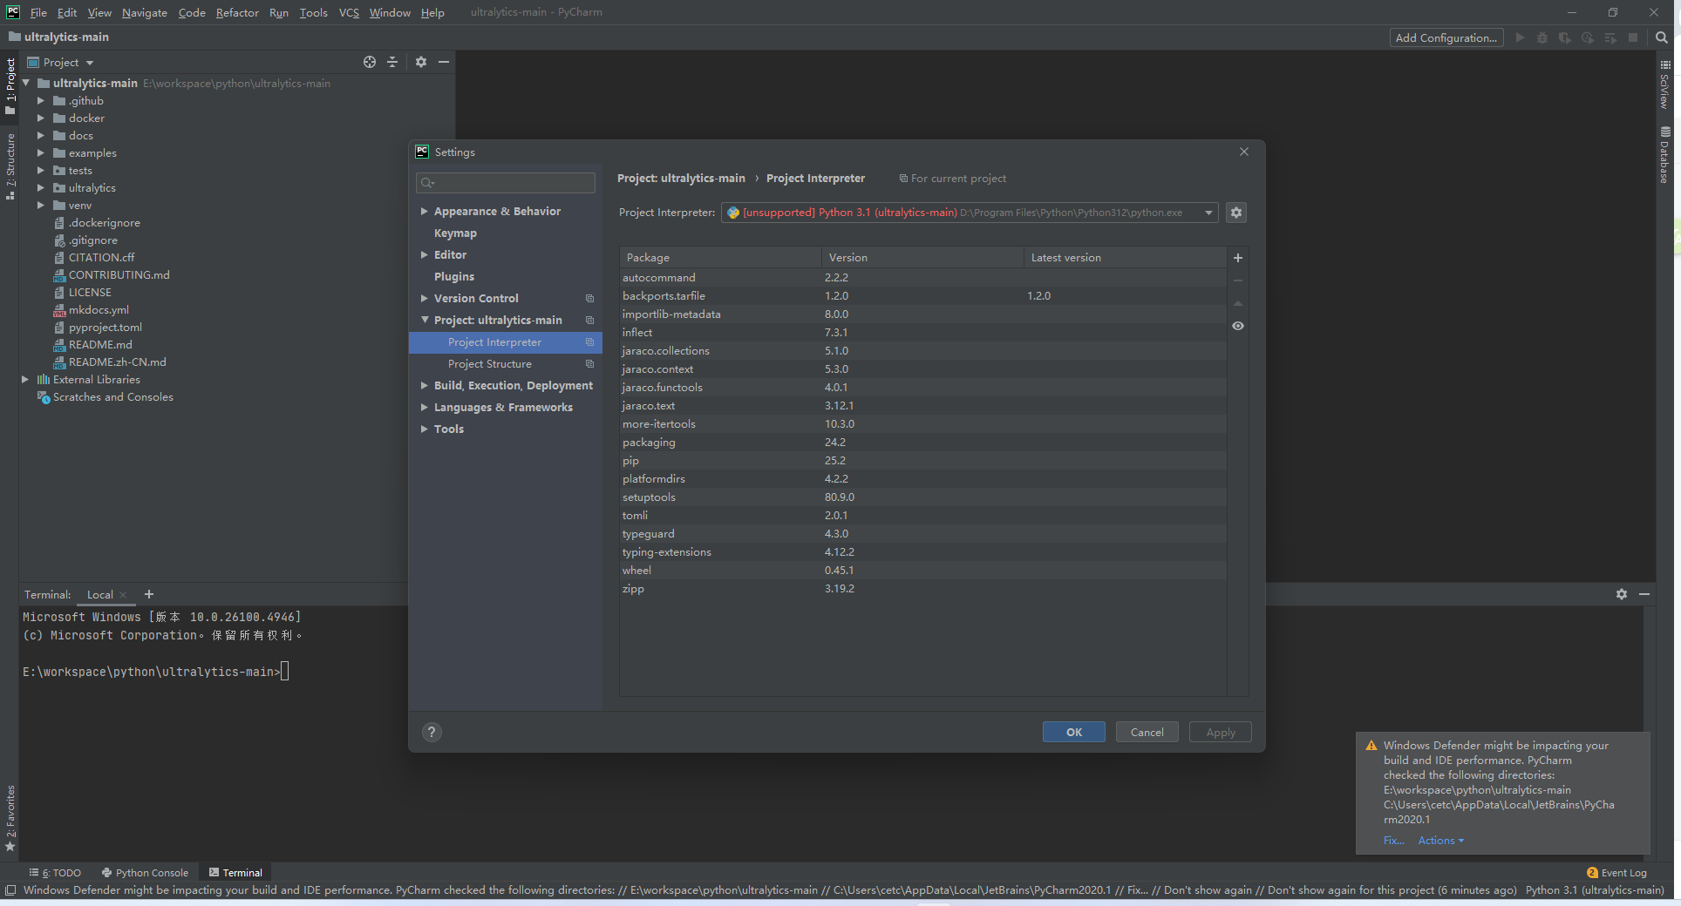Click the install package plus icon
Image resolution: width=1681 pixels, height=906 pixels.
1237,258
